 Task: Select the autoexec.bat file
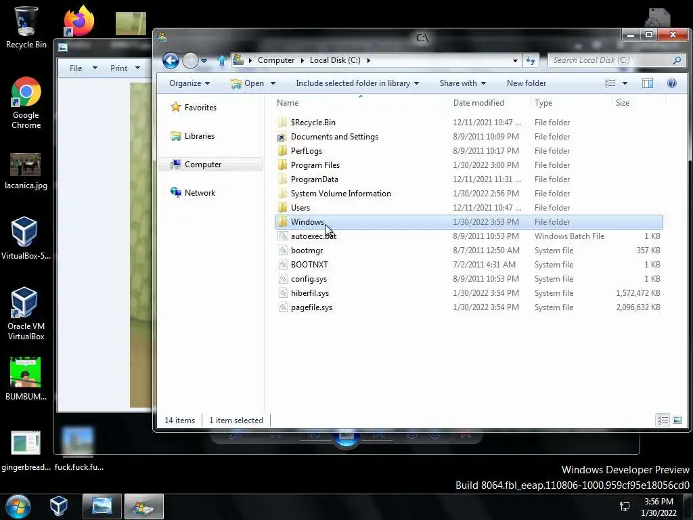[468, 236]
